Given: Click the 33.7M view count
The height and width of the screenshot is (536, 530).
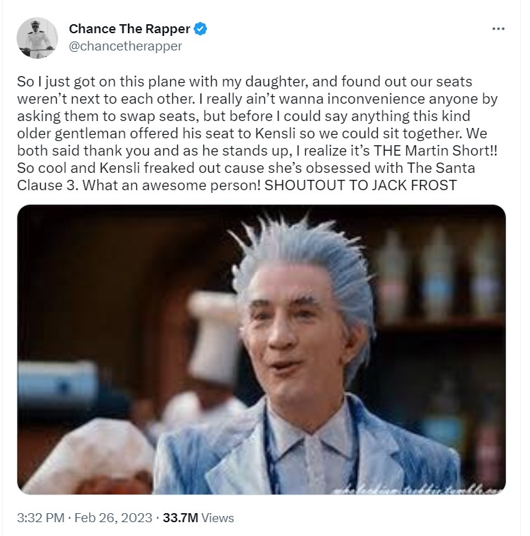Looking at the screenshot, I should [x=180, y=517].
